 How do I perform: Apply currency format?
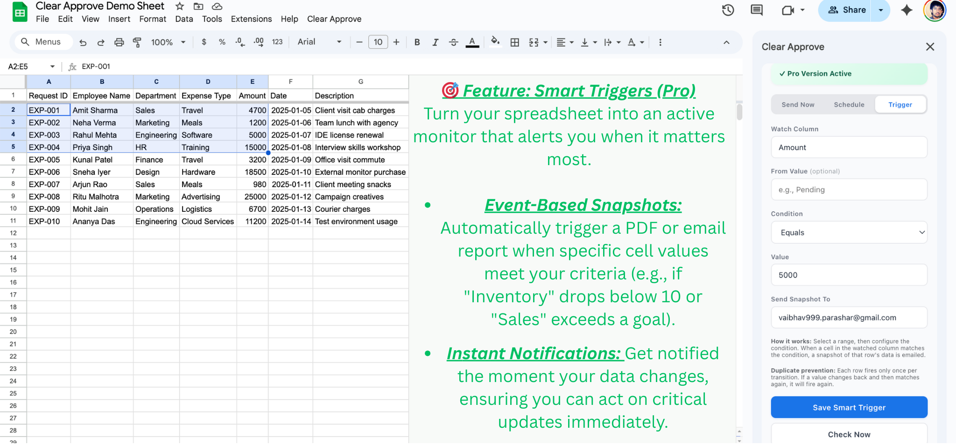point(204,42)
